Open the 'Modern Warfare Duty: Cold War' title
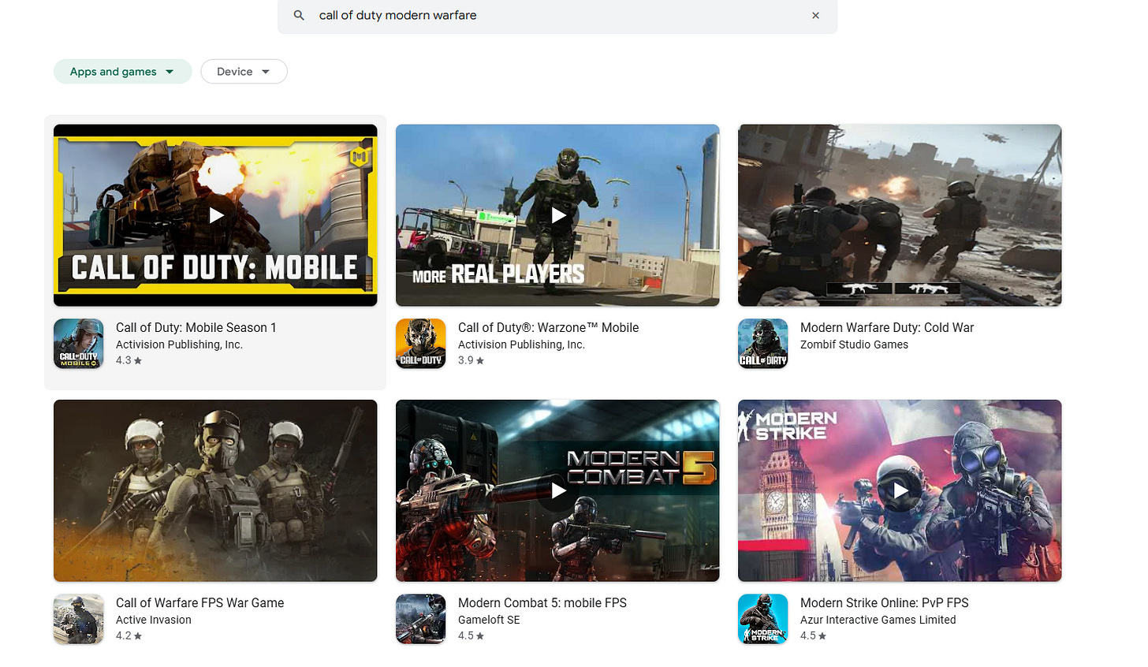Viewport: 1148px width, 667px height. tap(887, 327)
